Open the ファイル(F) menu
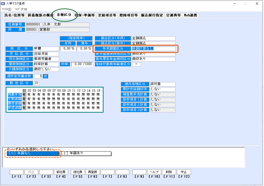The image size is (264, 186). (x=7, y=9)
